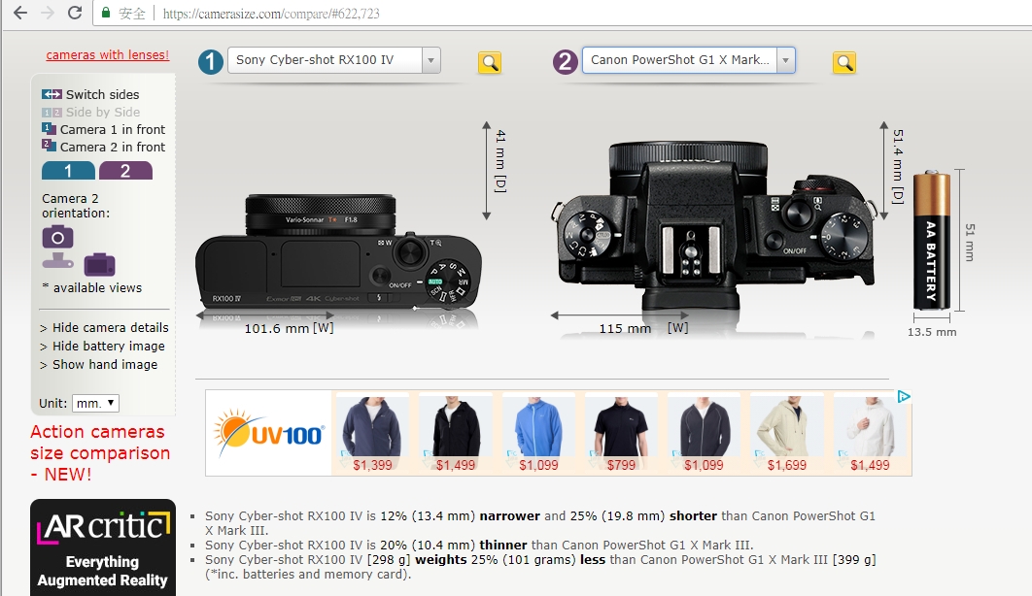Click the '41 mm [D]' depth label
The width and height of the screenshot is (1032, 596).
[500, 161]
